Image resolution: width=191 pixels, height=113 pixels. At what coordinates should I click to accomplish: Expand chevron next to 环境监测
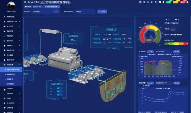click(20, 108)
